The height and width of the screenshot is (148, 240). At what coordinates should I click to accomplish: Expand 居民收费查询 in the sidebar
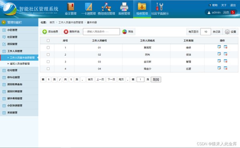tap(19, 84)
